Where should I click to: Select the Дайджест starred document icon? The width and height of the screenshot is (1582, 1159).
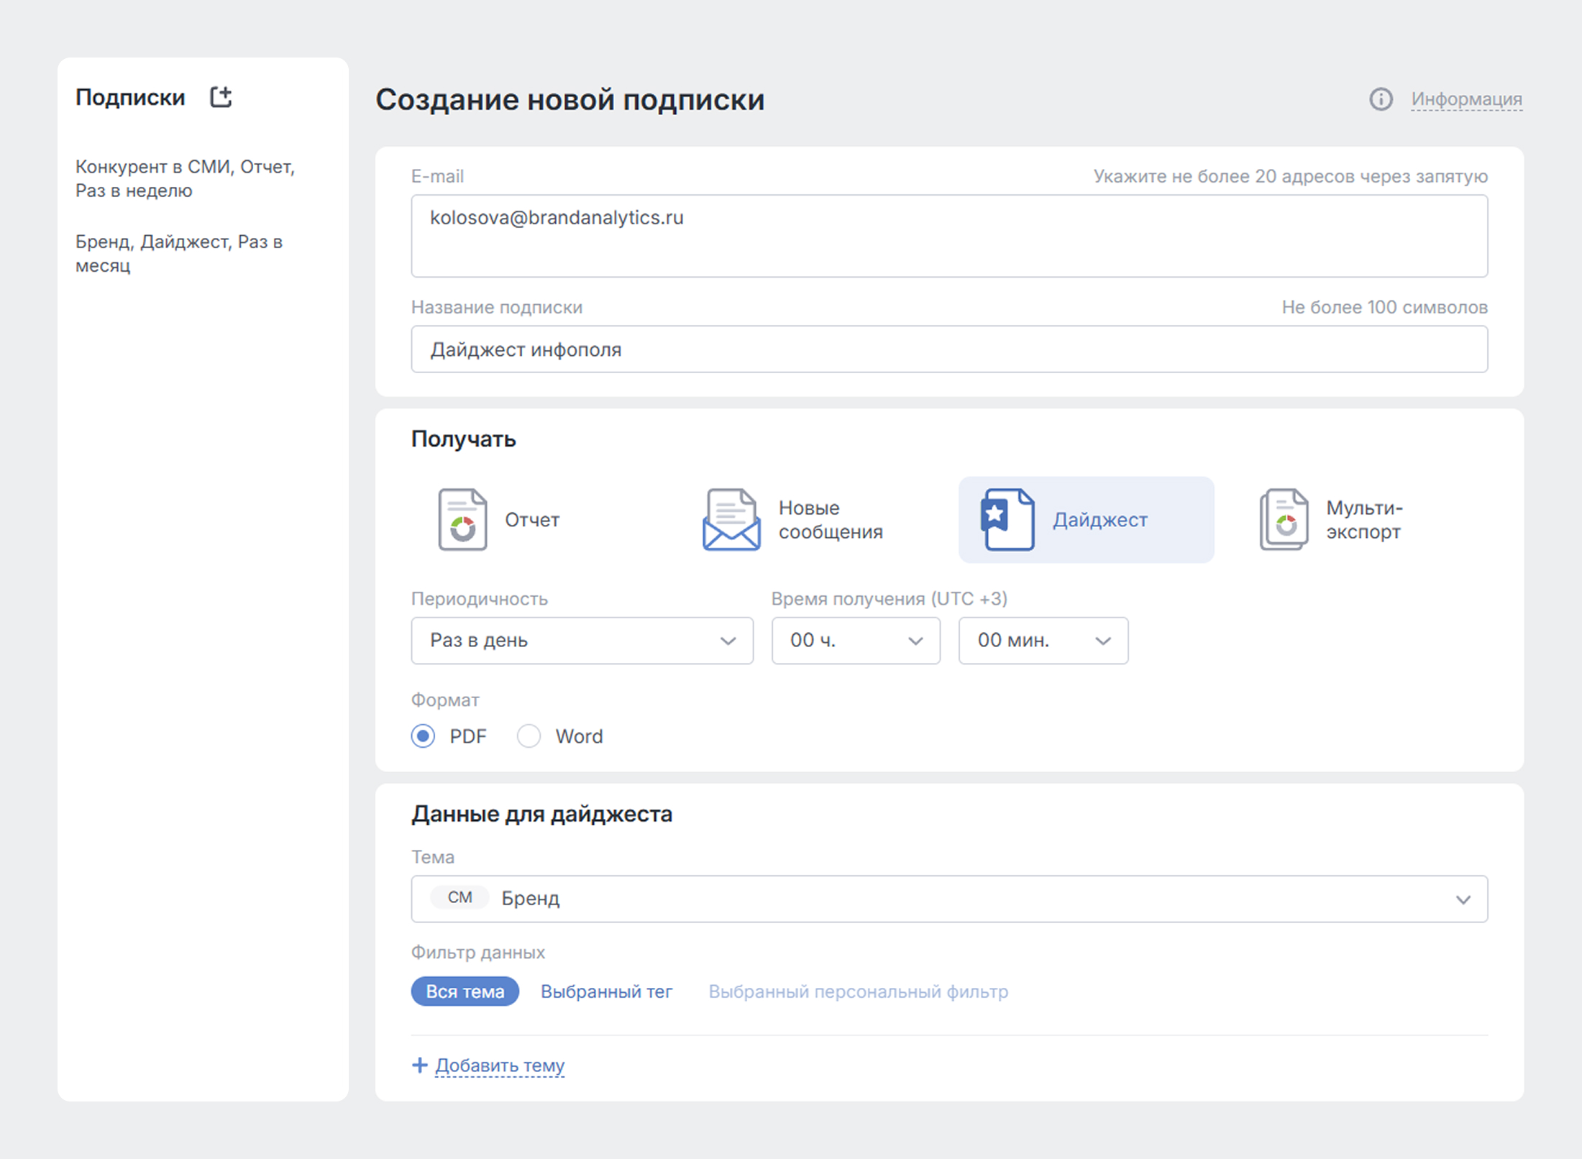pos(1008,520)
